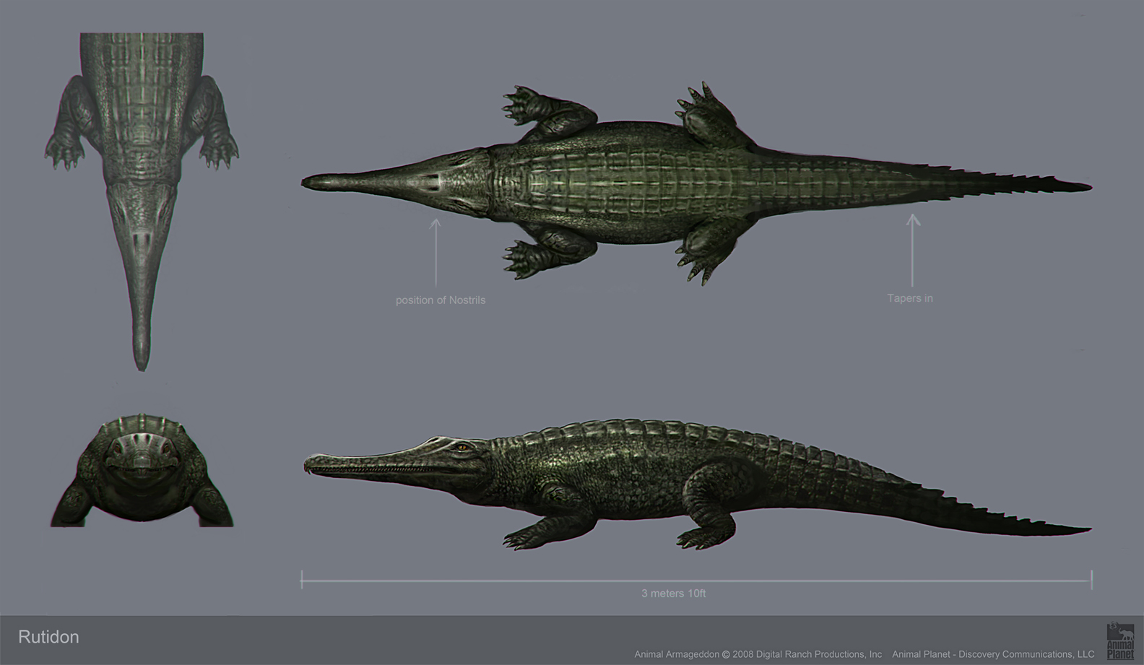This screenshot has width=1144, height=665.
Task: Click "Animal Planet - Discovery Communications, LLC" text
Action: (993, 654)
